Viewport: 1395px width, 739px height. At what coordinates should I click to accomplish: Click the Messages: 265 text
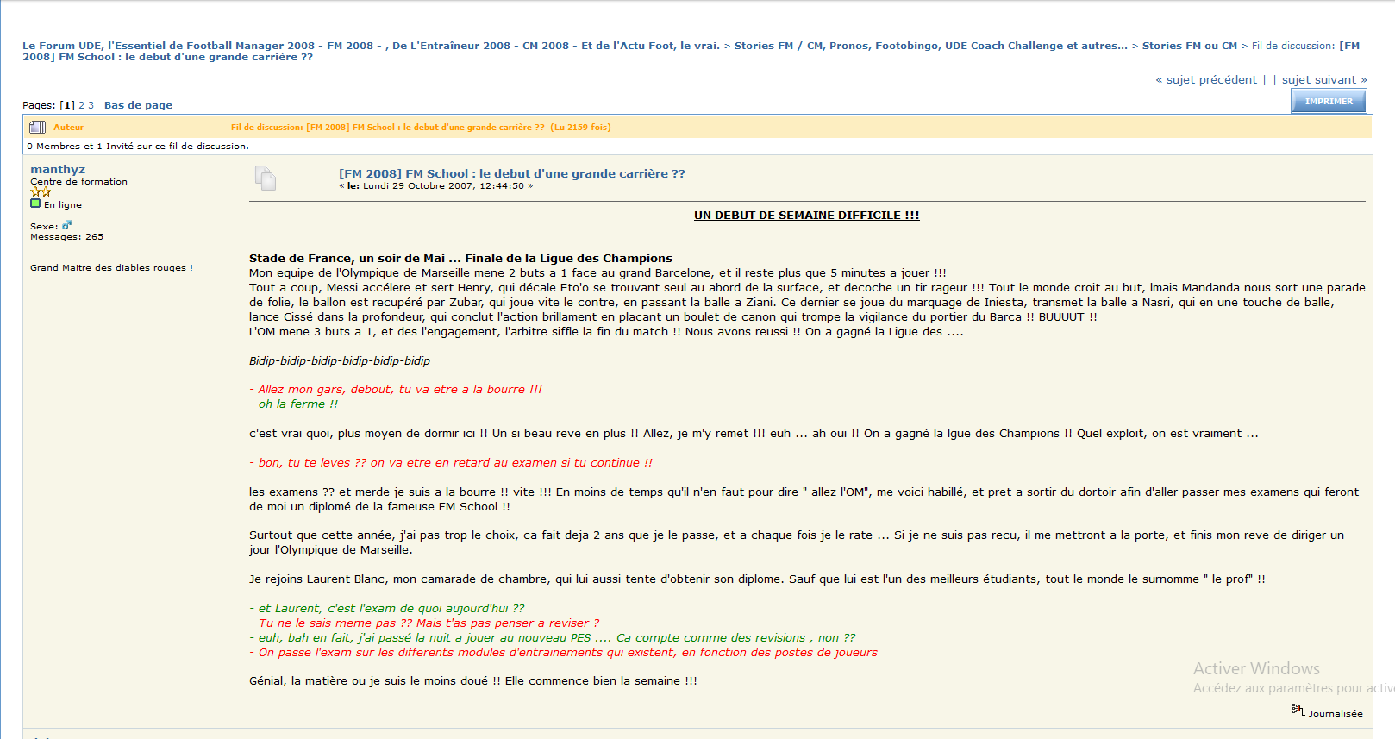66,236
